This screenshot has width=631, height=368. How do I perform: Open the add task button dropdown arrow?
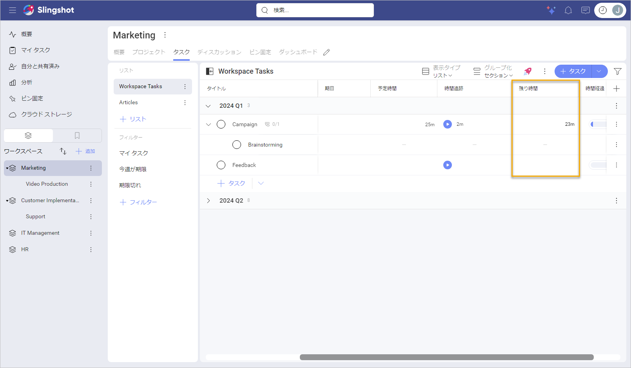tap(599, 71)
